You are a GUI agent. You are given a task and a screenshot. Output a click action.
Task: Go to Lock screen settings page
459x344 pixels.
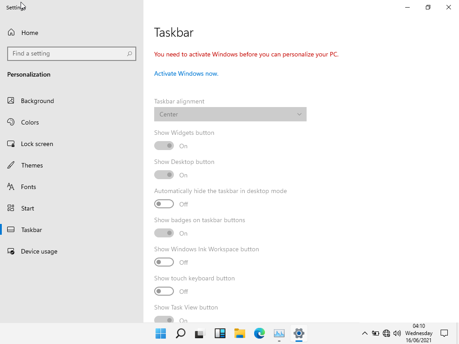(37, 144)
